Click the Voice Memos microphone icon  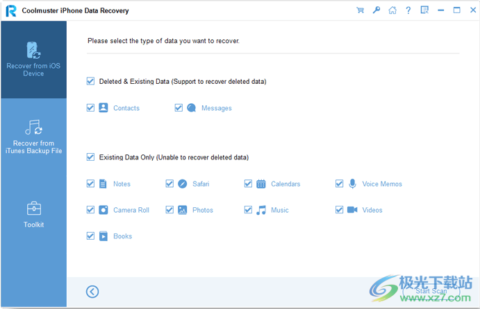click(x=352, y=184)
